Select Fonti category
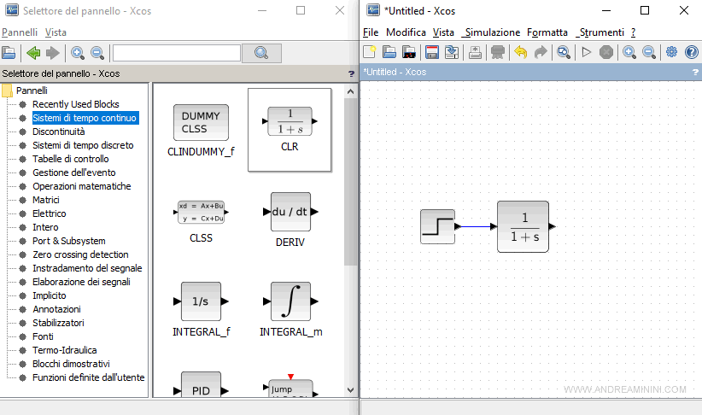Image resolution: width=702 pixels, height=415 pixels. (x=43, y=336)
